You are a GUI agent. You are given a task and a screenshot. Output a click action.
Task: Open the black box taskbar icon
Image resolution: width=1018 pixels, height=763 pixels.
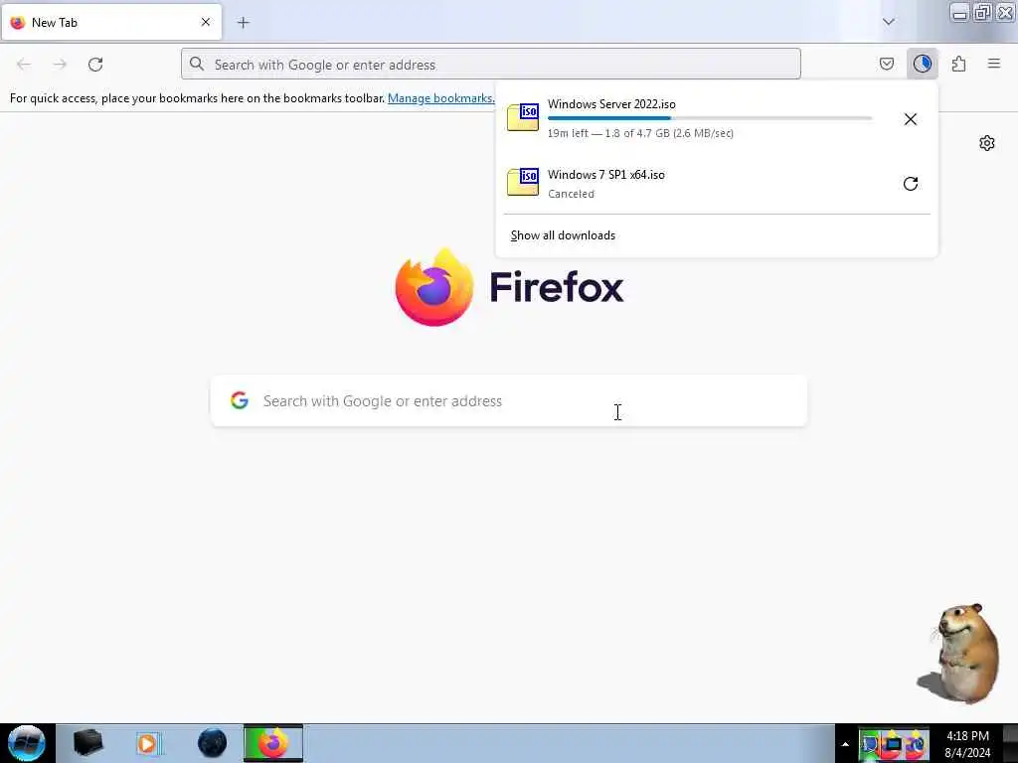tap(87, 743)
